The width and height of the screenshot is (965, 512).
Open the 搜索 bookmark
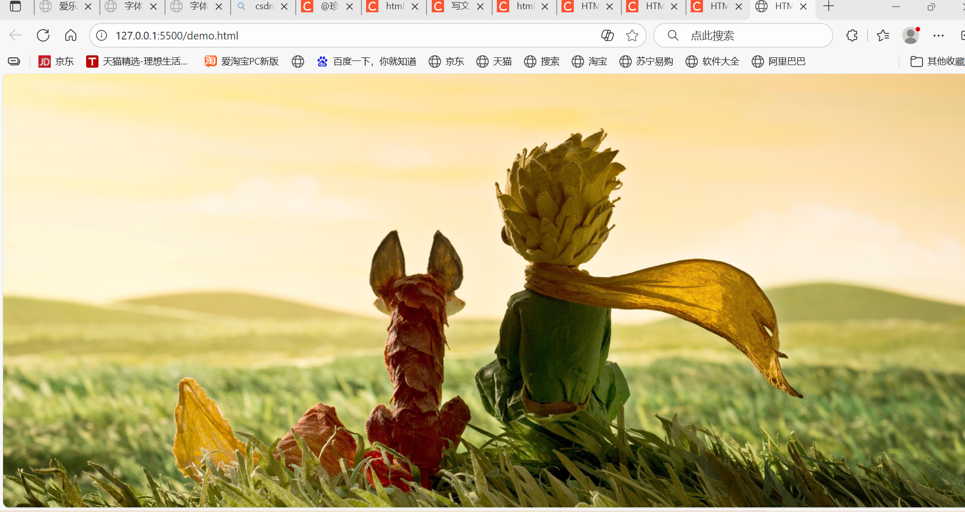pos(542,62)
